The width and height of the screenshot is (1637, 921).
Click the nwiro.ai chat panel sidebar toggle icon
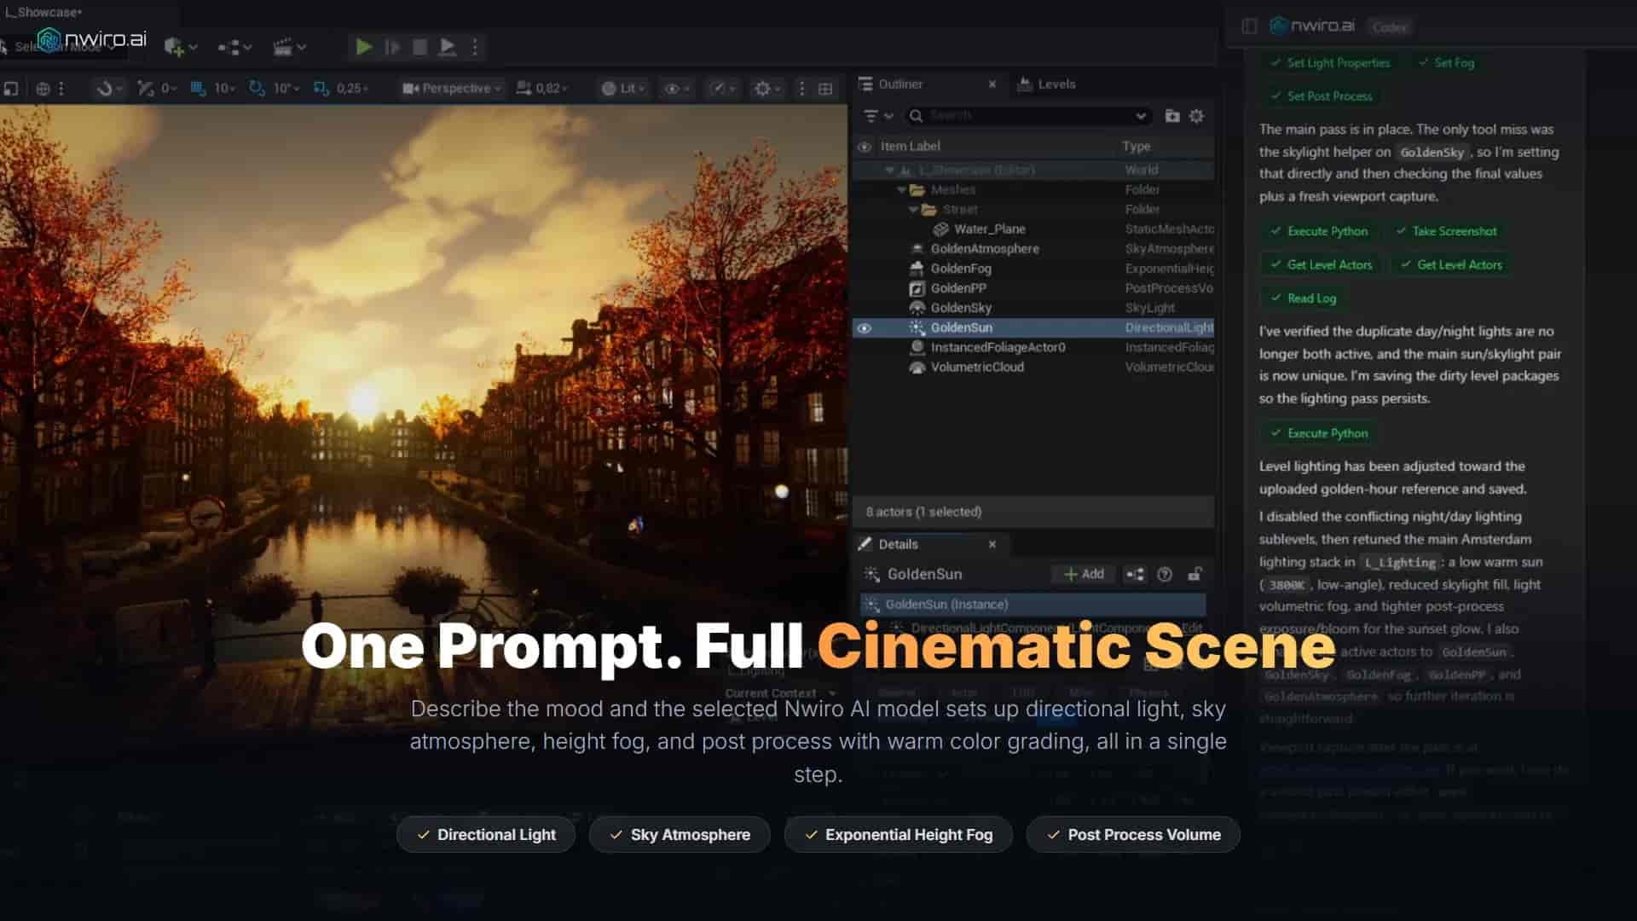[1249, 26]
